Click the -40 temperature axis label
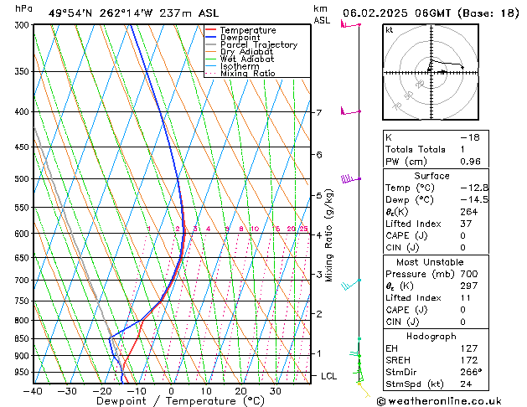 [x=33, y=391]
